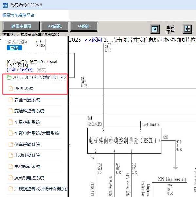Click the file icon beside 发动机电控系统
196x197 pixels.
(x=11, y=178)
